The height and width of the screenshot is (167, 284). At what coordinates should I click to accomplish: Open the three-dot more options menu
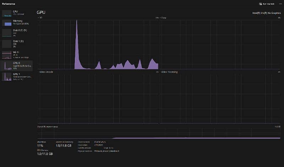pyautogui.click(x=280, y=4)
